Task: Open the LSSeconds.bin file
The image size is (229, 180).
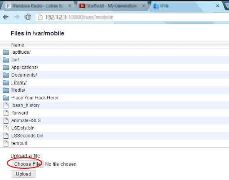Action: 27,136
